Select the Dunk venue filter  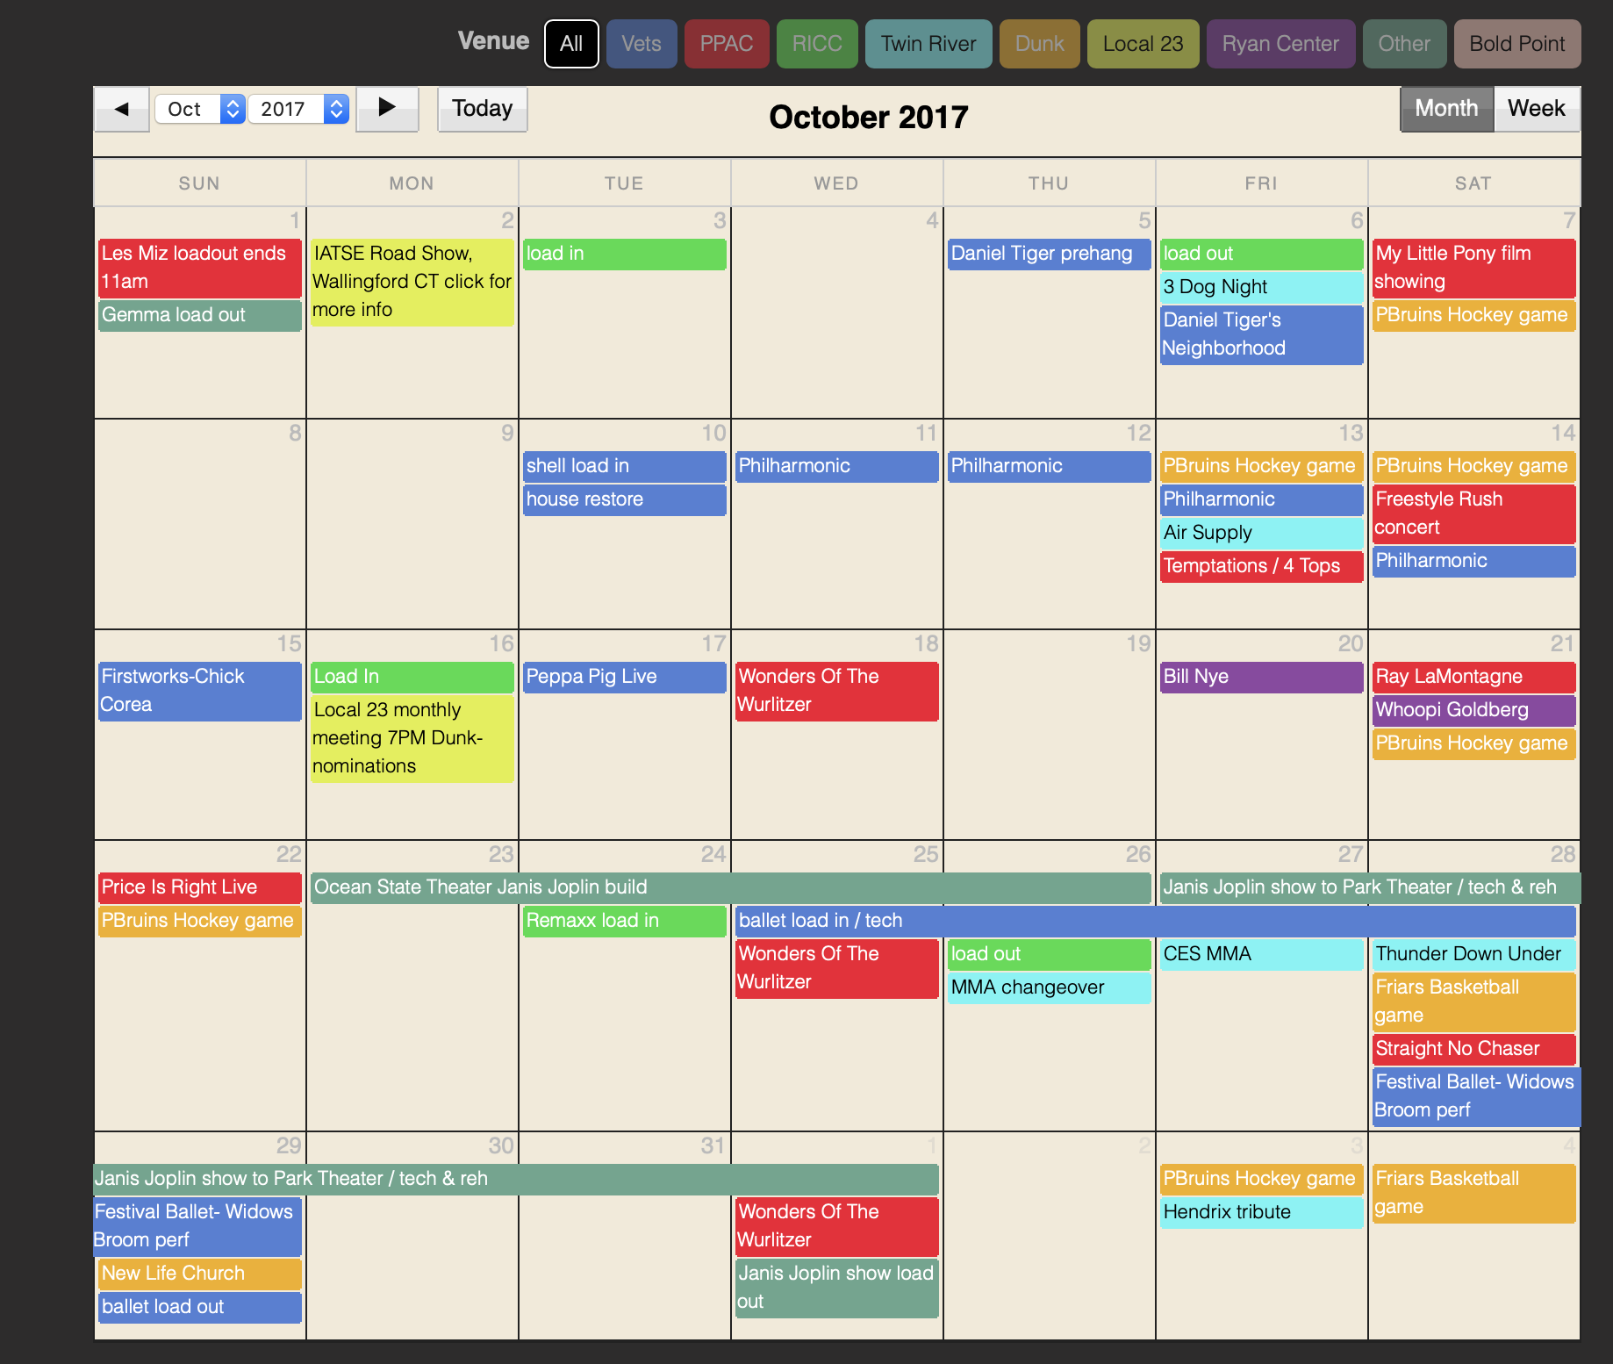pos(1039,44)
